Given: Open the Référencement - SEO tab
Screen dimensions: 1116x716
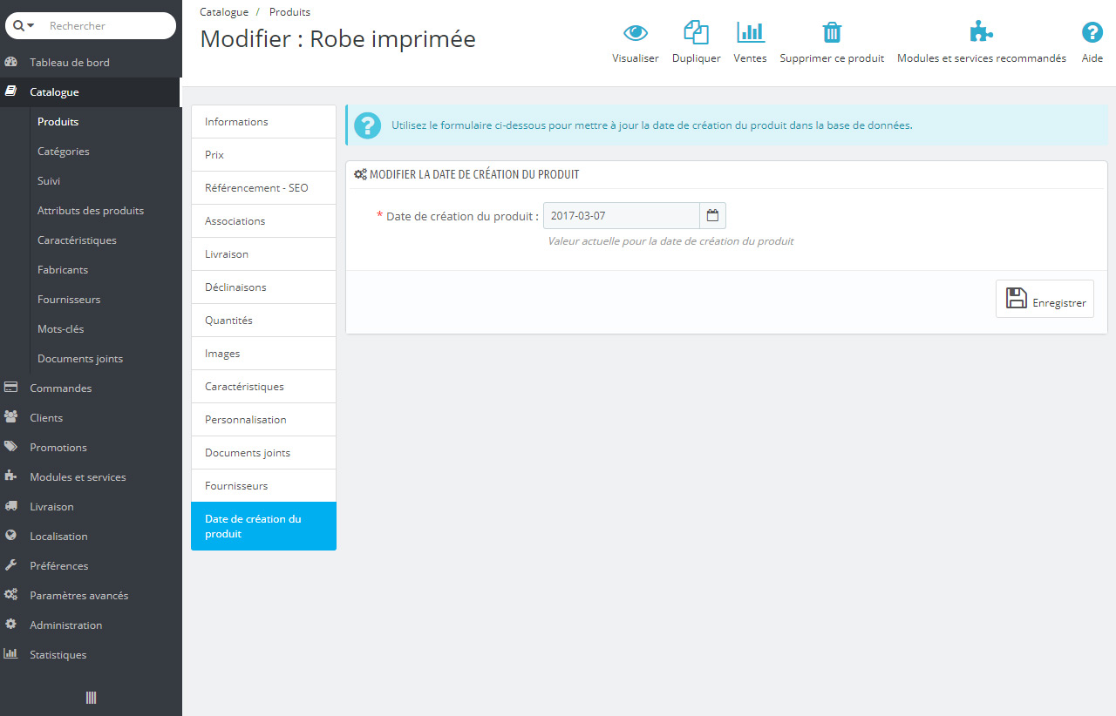Looking at the screenshot, I should click(263, 188).
